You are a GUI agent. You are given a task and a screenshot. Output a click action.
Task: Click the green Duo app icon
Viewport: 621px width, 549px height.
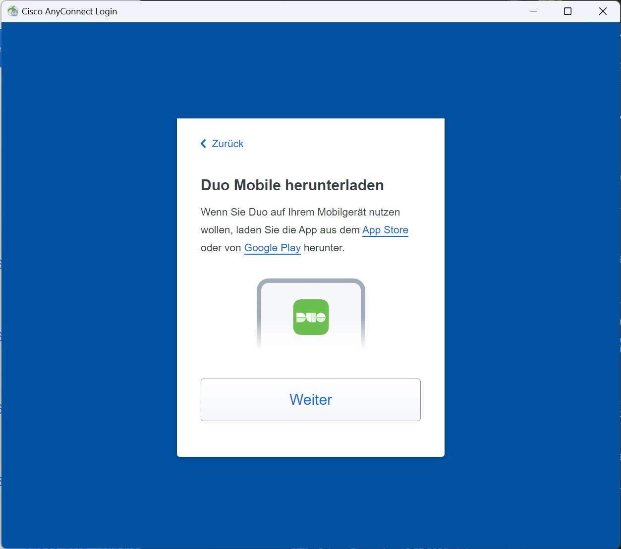pyautogui.click(x=311, y=317)
